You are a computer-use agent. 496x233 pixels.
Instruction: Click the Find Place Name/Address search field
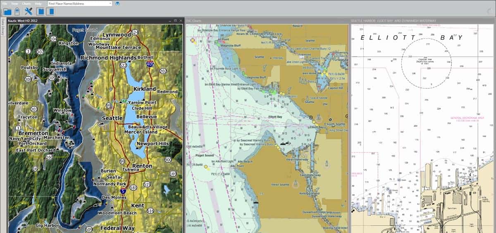tap(76, 3)
